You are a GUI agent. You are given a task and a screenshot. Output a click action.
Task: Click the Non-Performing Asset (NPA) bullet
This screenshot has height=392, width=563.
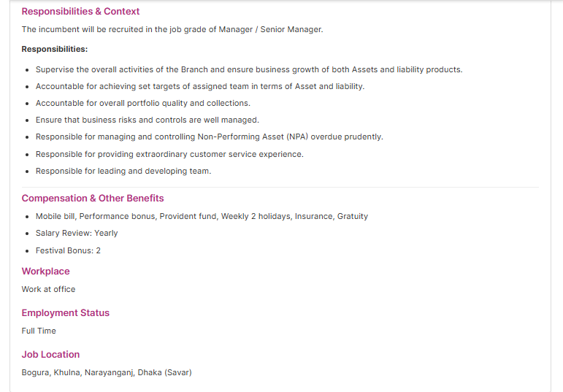click(x=210, y=137)
